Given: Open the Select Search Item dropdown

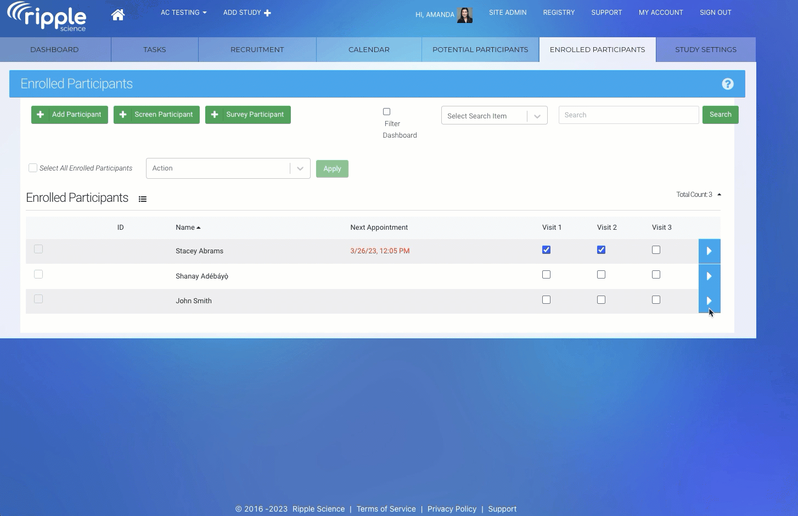Looking at the screenshot, I should point(494,116).
